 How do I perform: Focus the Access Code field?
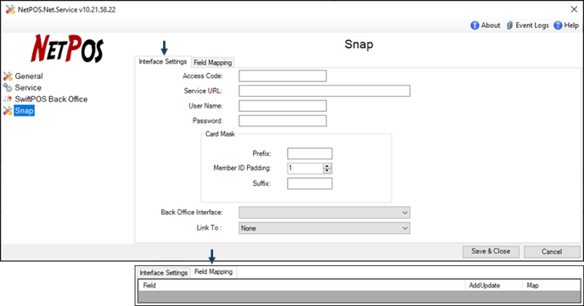(x=283, y=75)
